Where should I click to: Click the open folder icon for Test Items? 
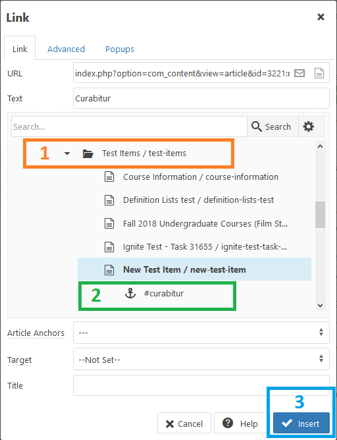pyautogui.click(x=88, y=153)
